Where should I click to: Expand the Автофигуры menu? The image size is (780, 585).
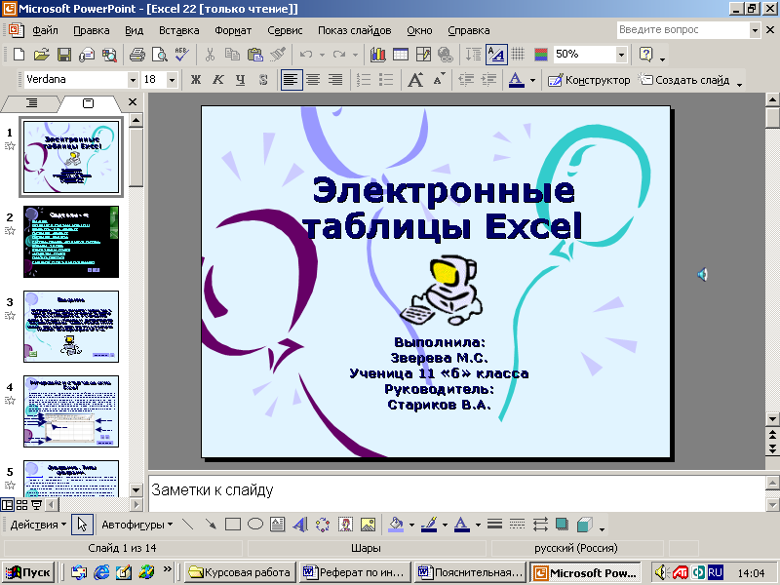tap(137, 525)
